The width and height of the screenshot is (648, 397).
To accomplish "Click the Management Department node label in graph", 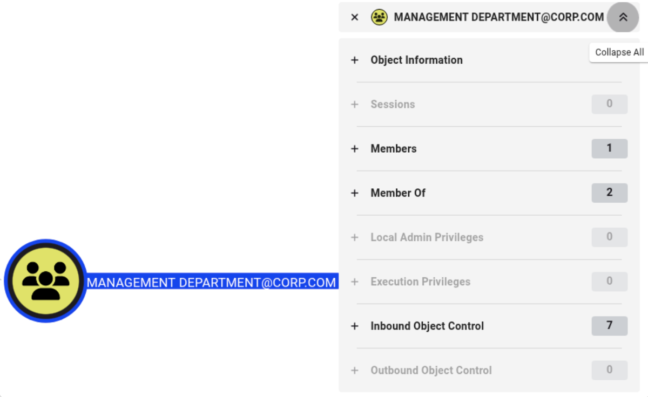I will pos(212,282).
